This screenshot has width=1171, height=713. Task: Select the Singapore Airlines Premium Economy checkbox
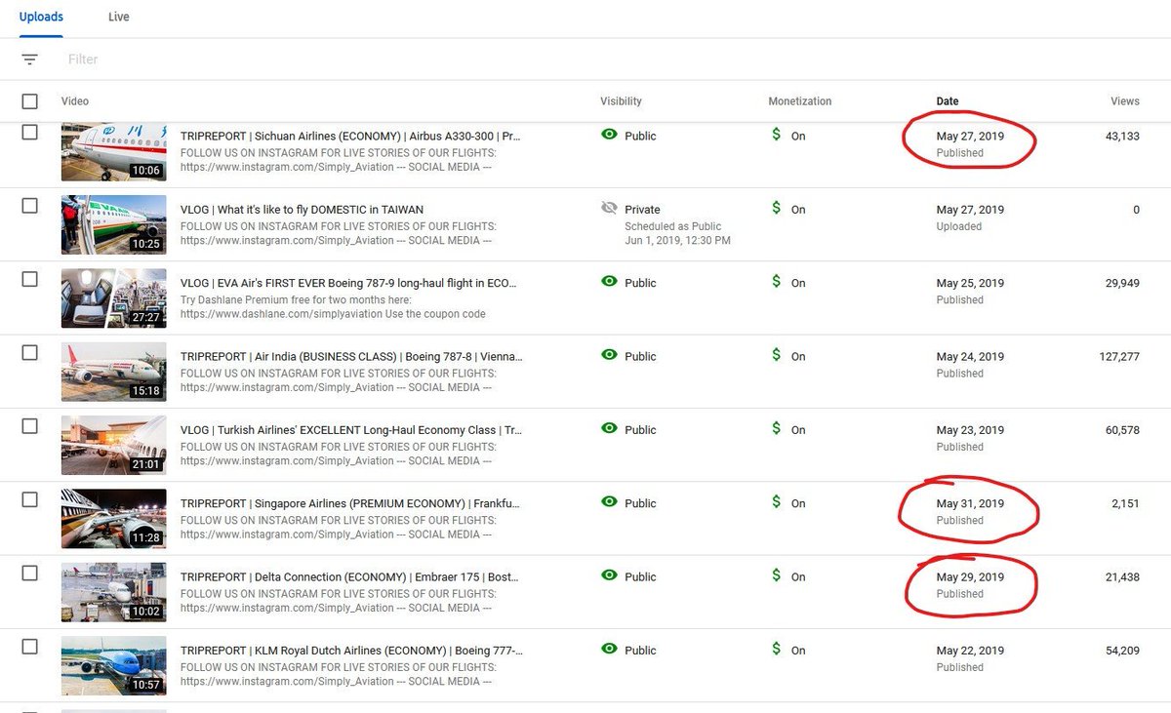(x=30, y=499)
